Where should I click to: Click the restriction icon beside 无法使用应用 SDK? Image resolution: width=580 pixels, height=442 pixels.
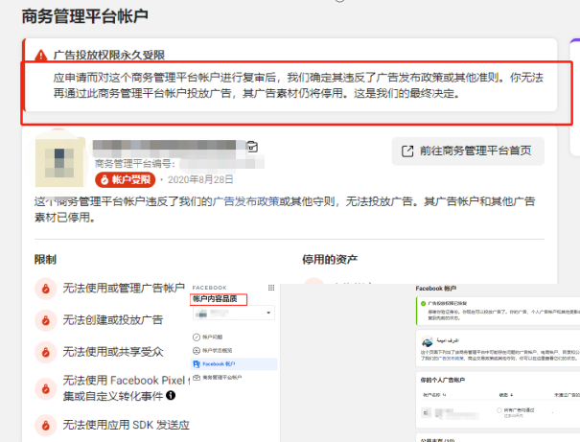click(44, 423)
